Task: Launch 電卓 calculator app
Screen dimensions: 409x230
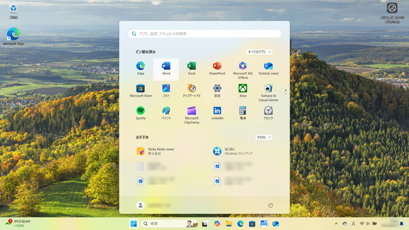Action: point(243,112)
